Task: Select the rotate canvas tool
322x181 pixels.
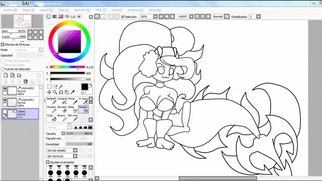Action: pos(61,92)
